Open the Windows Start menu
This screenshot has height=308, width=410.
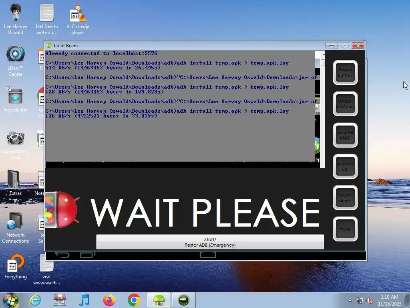(x=10, y=300)
